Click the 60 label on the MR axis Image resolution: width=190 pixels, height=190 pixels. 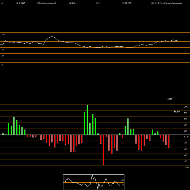click(x=185, y=119)
